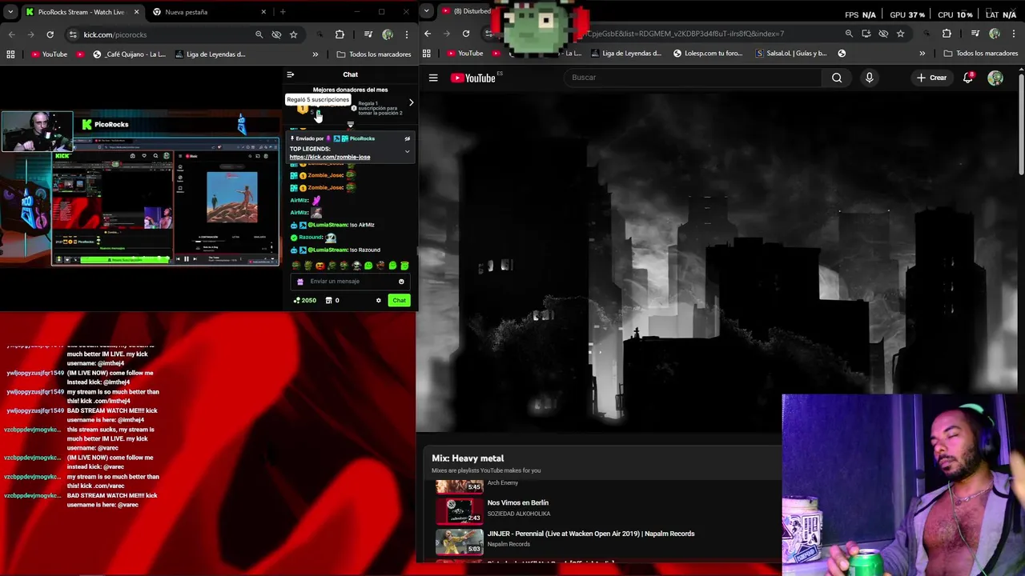The height and width of the screenshot is (576, 1025).
Task: Open Chrome three-dot menu in Kick window
Action: 407,34
